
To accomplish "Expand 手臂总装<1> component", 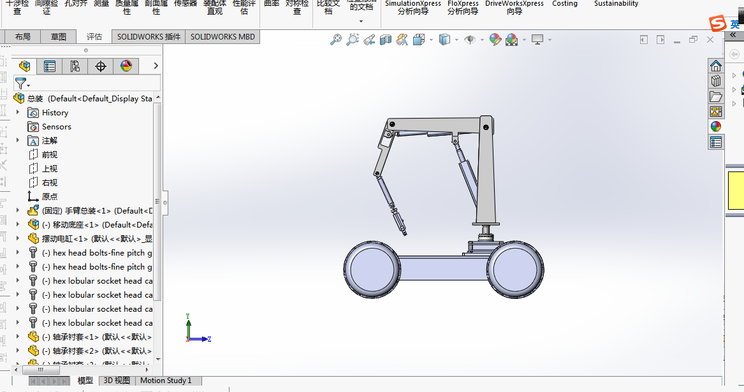I will point(18,210).
